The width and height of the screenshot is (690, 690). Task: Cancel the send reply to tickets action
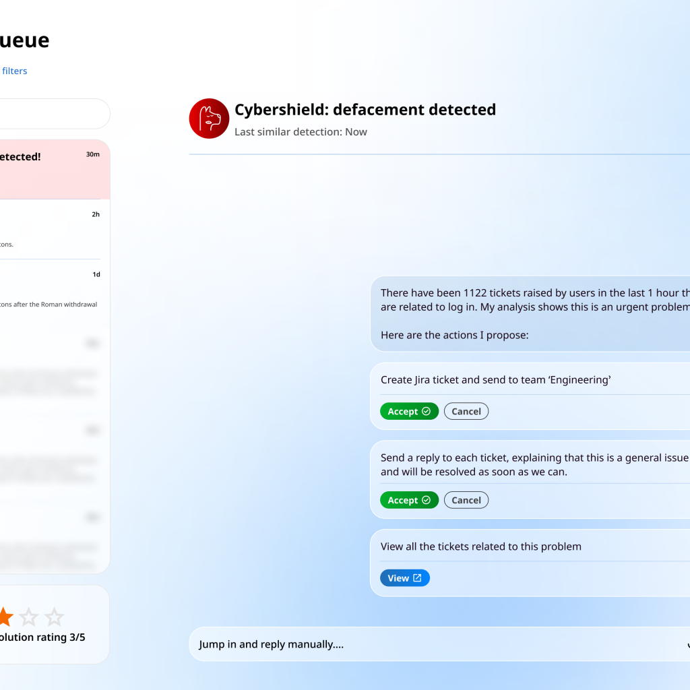point(466,500)
